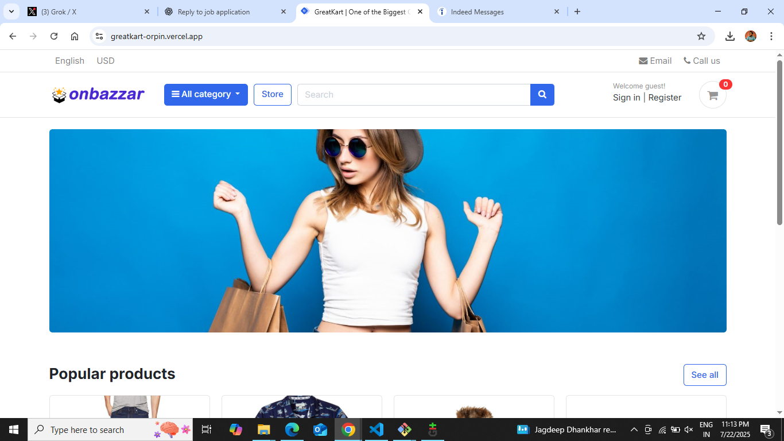Open the shopping cart icon
Viewport: 784px width, 441px height.
713,95
